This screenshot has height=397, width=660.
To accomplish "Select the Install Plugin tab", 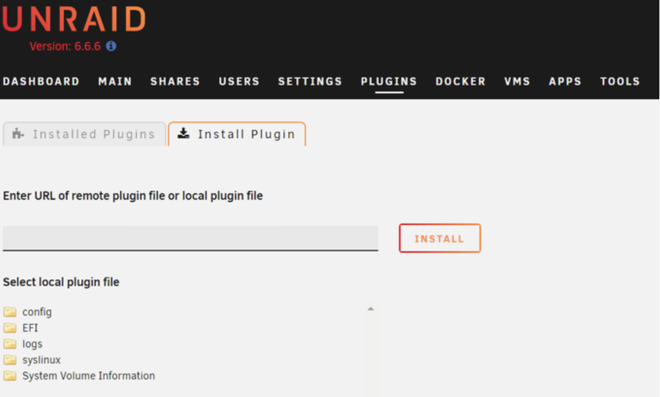I will click(x=237, y=134).
